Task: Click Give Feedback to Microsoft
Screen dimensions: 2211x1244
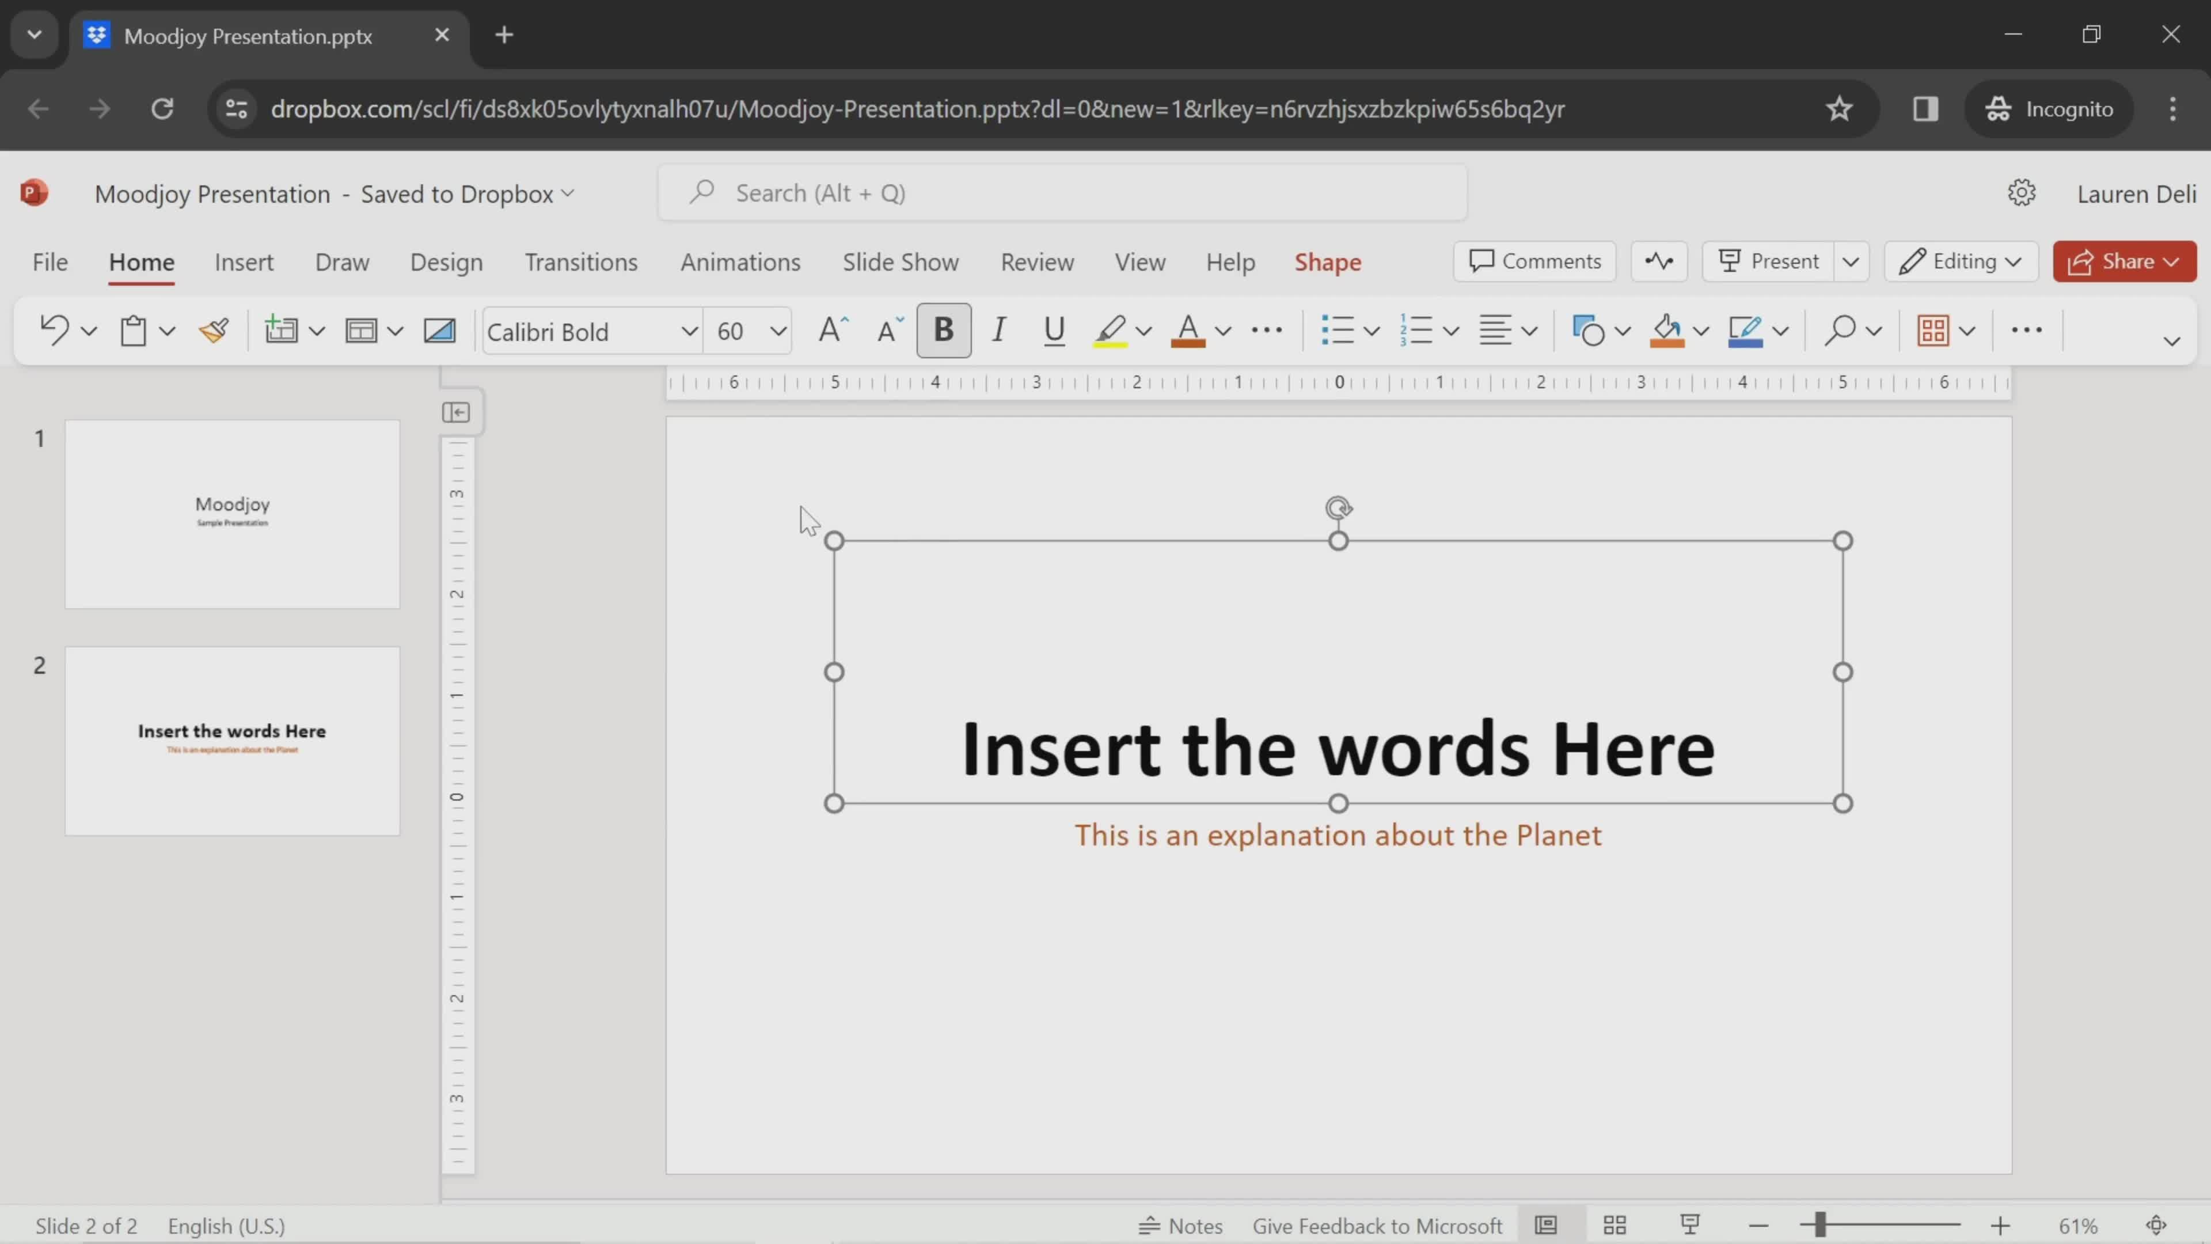Action: tap(1377, 1226)
